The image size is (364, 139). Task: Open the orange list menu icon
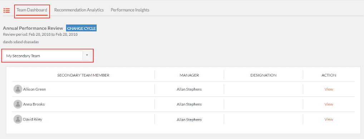[7, 10]
